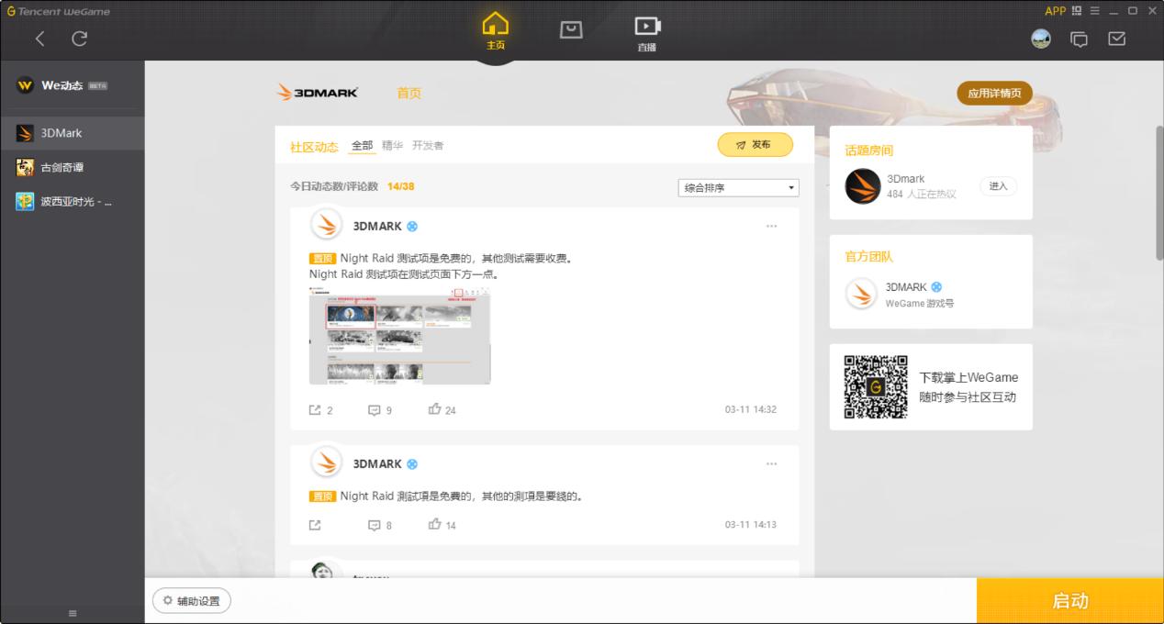Screen dimensions: 1164x624
Task: Open the 主页 home tab icon
Action: click(x=495, y=30)
